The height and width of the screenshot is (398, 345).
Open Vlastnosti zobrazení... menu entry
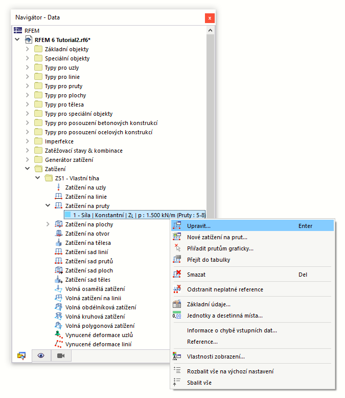point(253,357)
